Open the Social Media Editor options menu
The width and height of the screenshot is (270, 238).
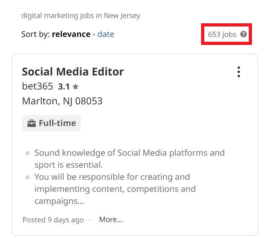(x=239, y=72)
